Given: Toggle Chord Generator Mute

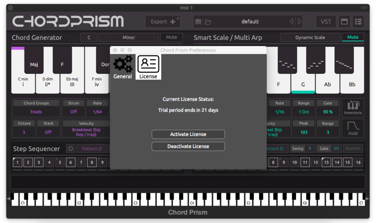Looking at the screenshot, I should (x=172, y=38).
